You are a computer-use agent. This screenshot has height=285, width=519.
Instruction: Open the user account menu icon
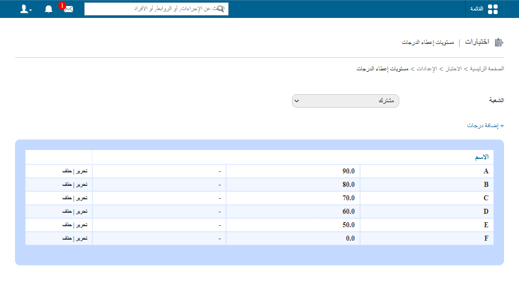25,9
